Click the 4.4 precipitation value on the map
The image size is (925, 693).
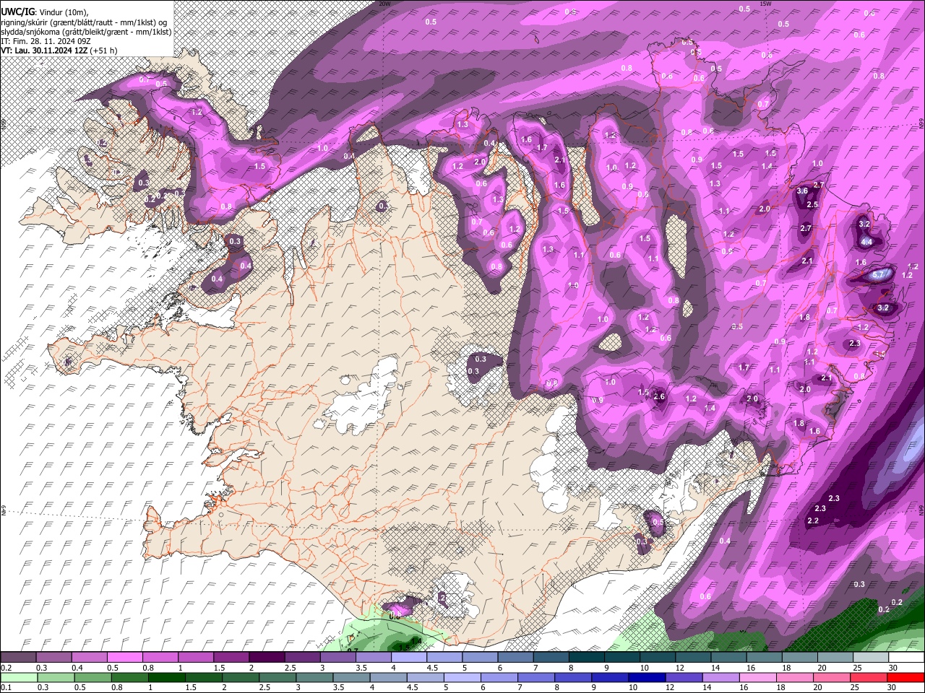[x=866, y=242]
